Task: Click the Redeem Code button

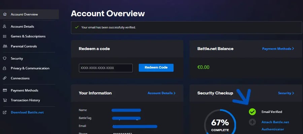Action: (x=156, y=68)
